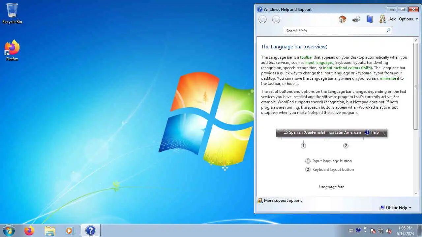
Task: Open Help and Support home page
Action: 342,19
